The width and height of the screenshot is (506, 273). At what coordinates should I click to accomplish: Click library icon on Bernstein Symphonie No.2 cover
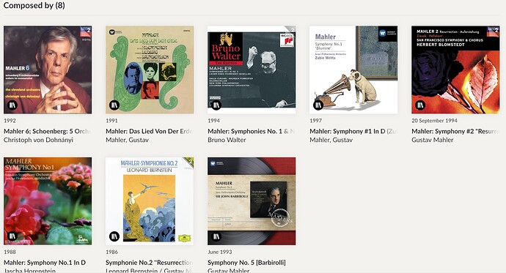point(114,236)
